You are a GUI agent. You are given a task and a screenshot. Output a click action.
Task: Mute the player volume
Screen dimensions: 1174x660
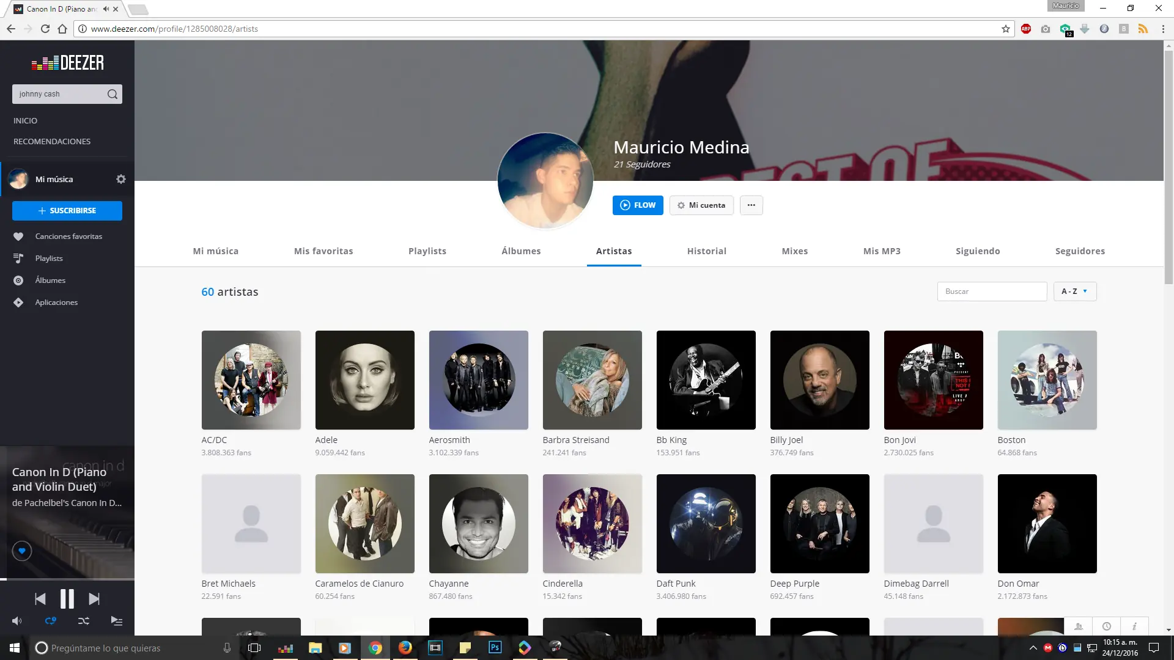point(17,621)
